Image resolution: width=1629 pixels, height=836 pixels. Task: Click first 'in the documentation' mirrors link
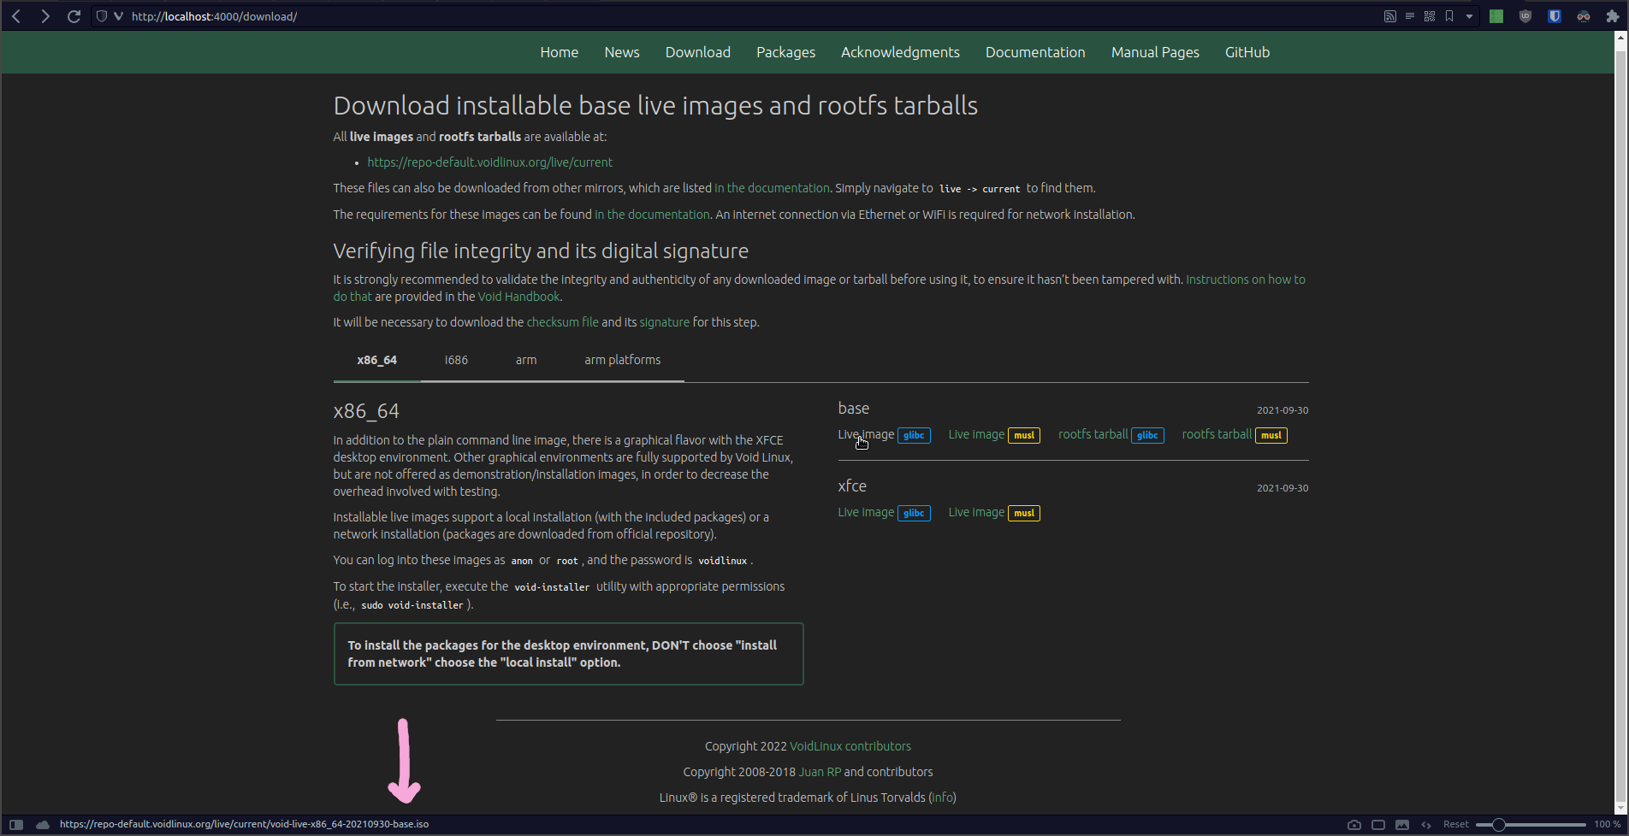(772, 188)
